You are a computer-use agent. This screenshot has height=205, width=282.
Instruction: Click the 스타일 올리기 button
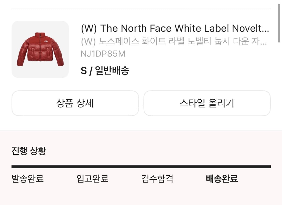pos(207,103)
